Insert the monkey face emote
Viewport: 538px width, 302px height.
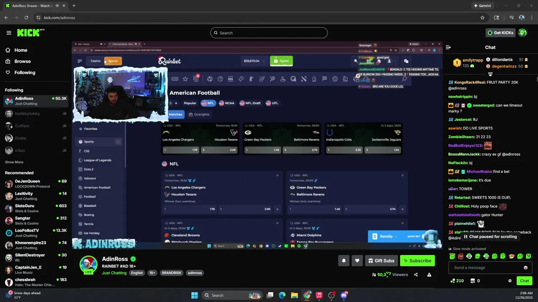click(x=512, y=256)
